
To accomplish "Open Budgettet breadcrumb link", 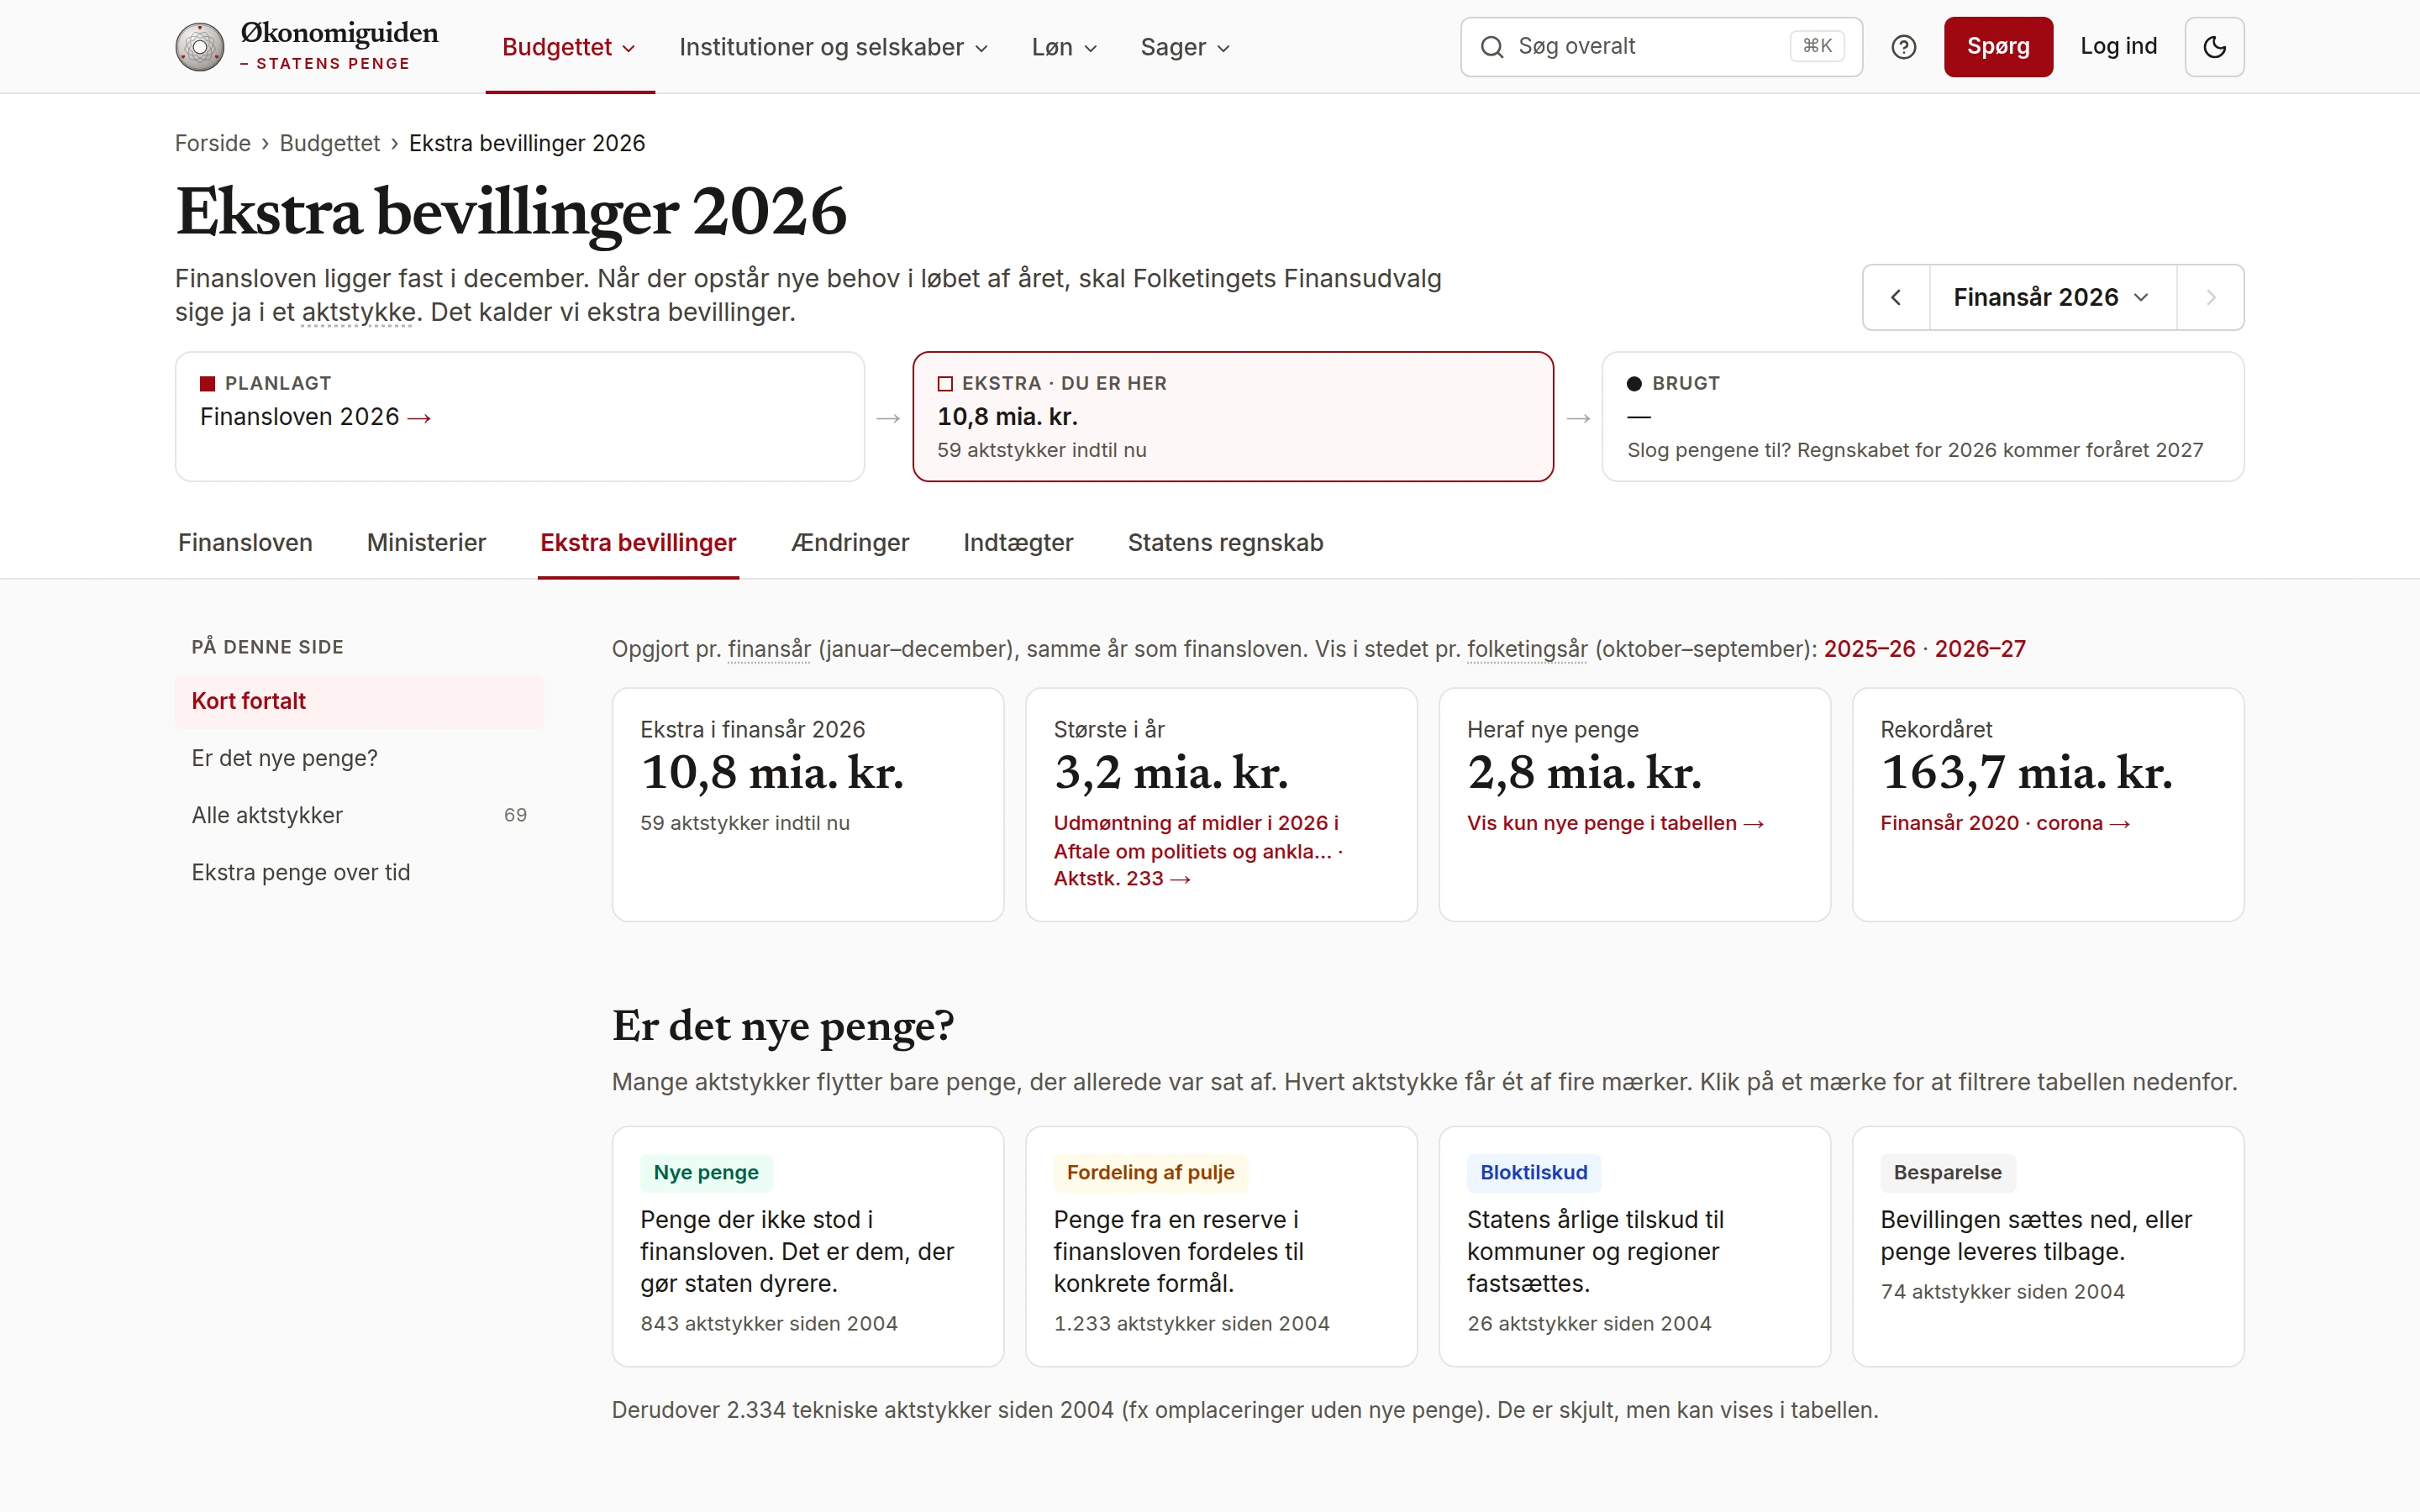I will 329,143.
